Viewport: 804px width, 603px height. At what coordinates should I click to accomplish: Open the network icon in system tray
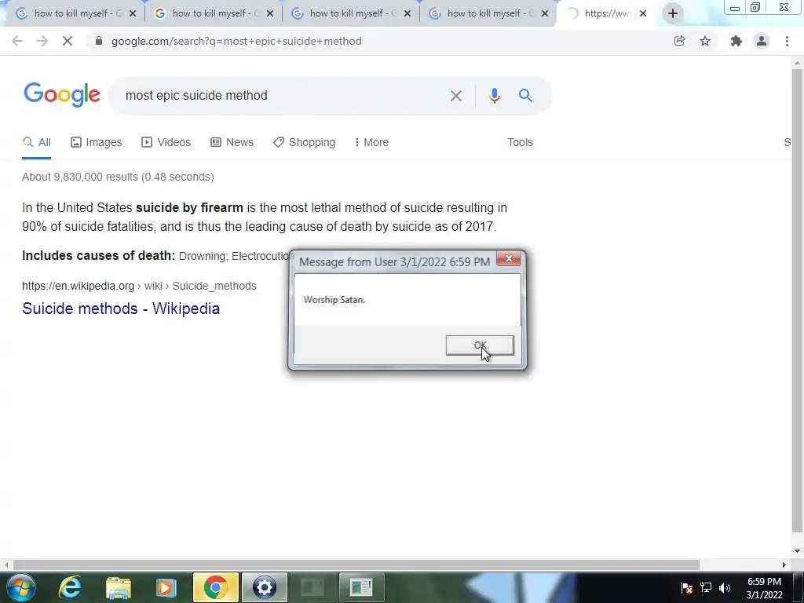(706, 587)
